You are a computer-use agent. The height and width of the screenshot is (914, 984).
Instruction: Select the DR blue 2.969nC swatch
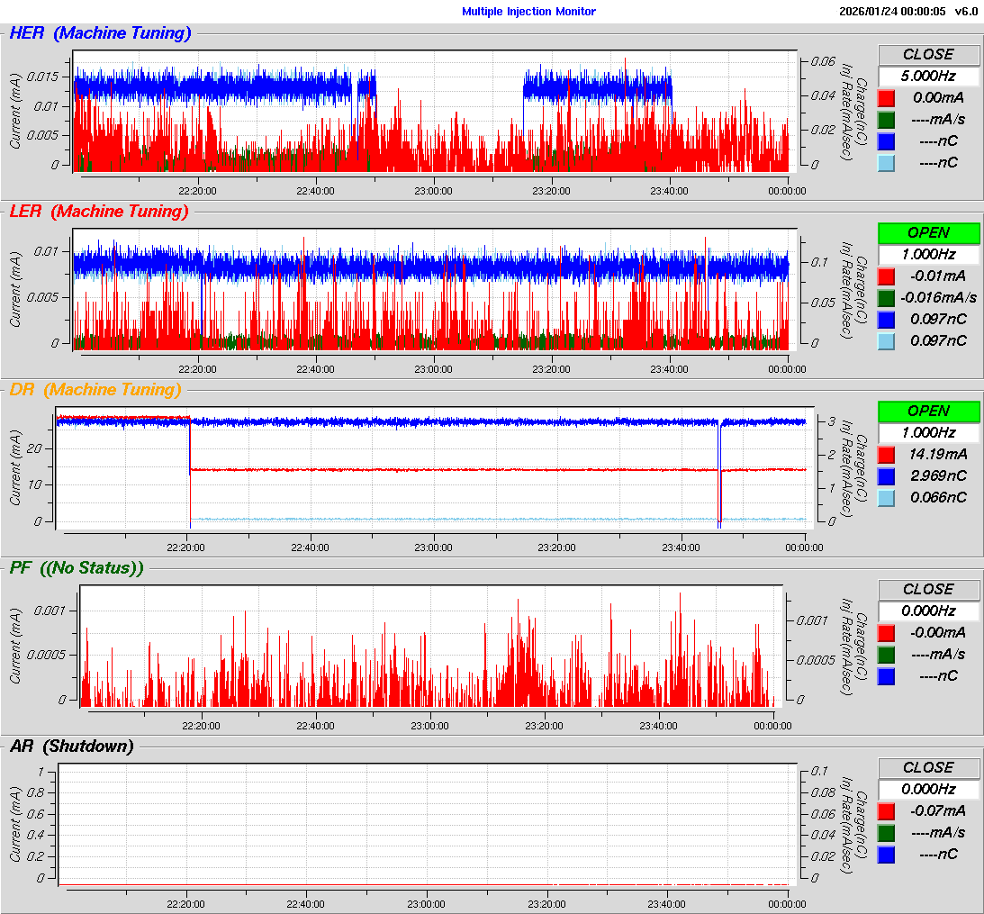pos(886,475)
